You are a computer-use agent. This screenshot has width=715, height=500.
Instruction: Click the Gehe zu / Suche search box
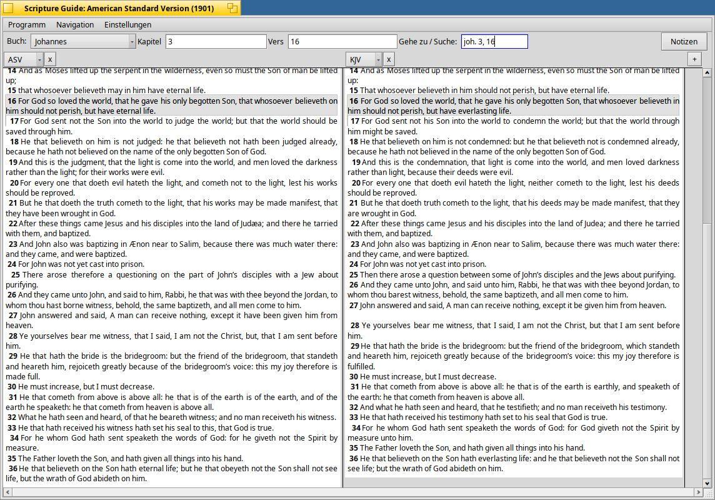(x=494, y=41)
